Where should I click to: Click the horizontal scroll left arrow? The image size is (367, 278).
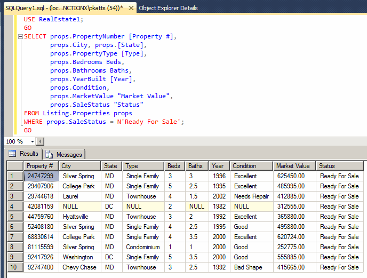[40, 141]
